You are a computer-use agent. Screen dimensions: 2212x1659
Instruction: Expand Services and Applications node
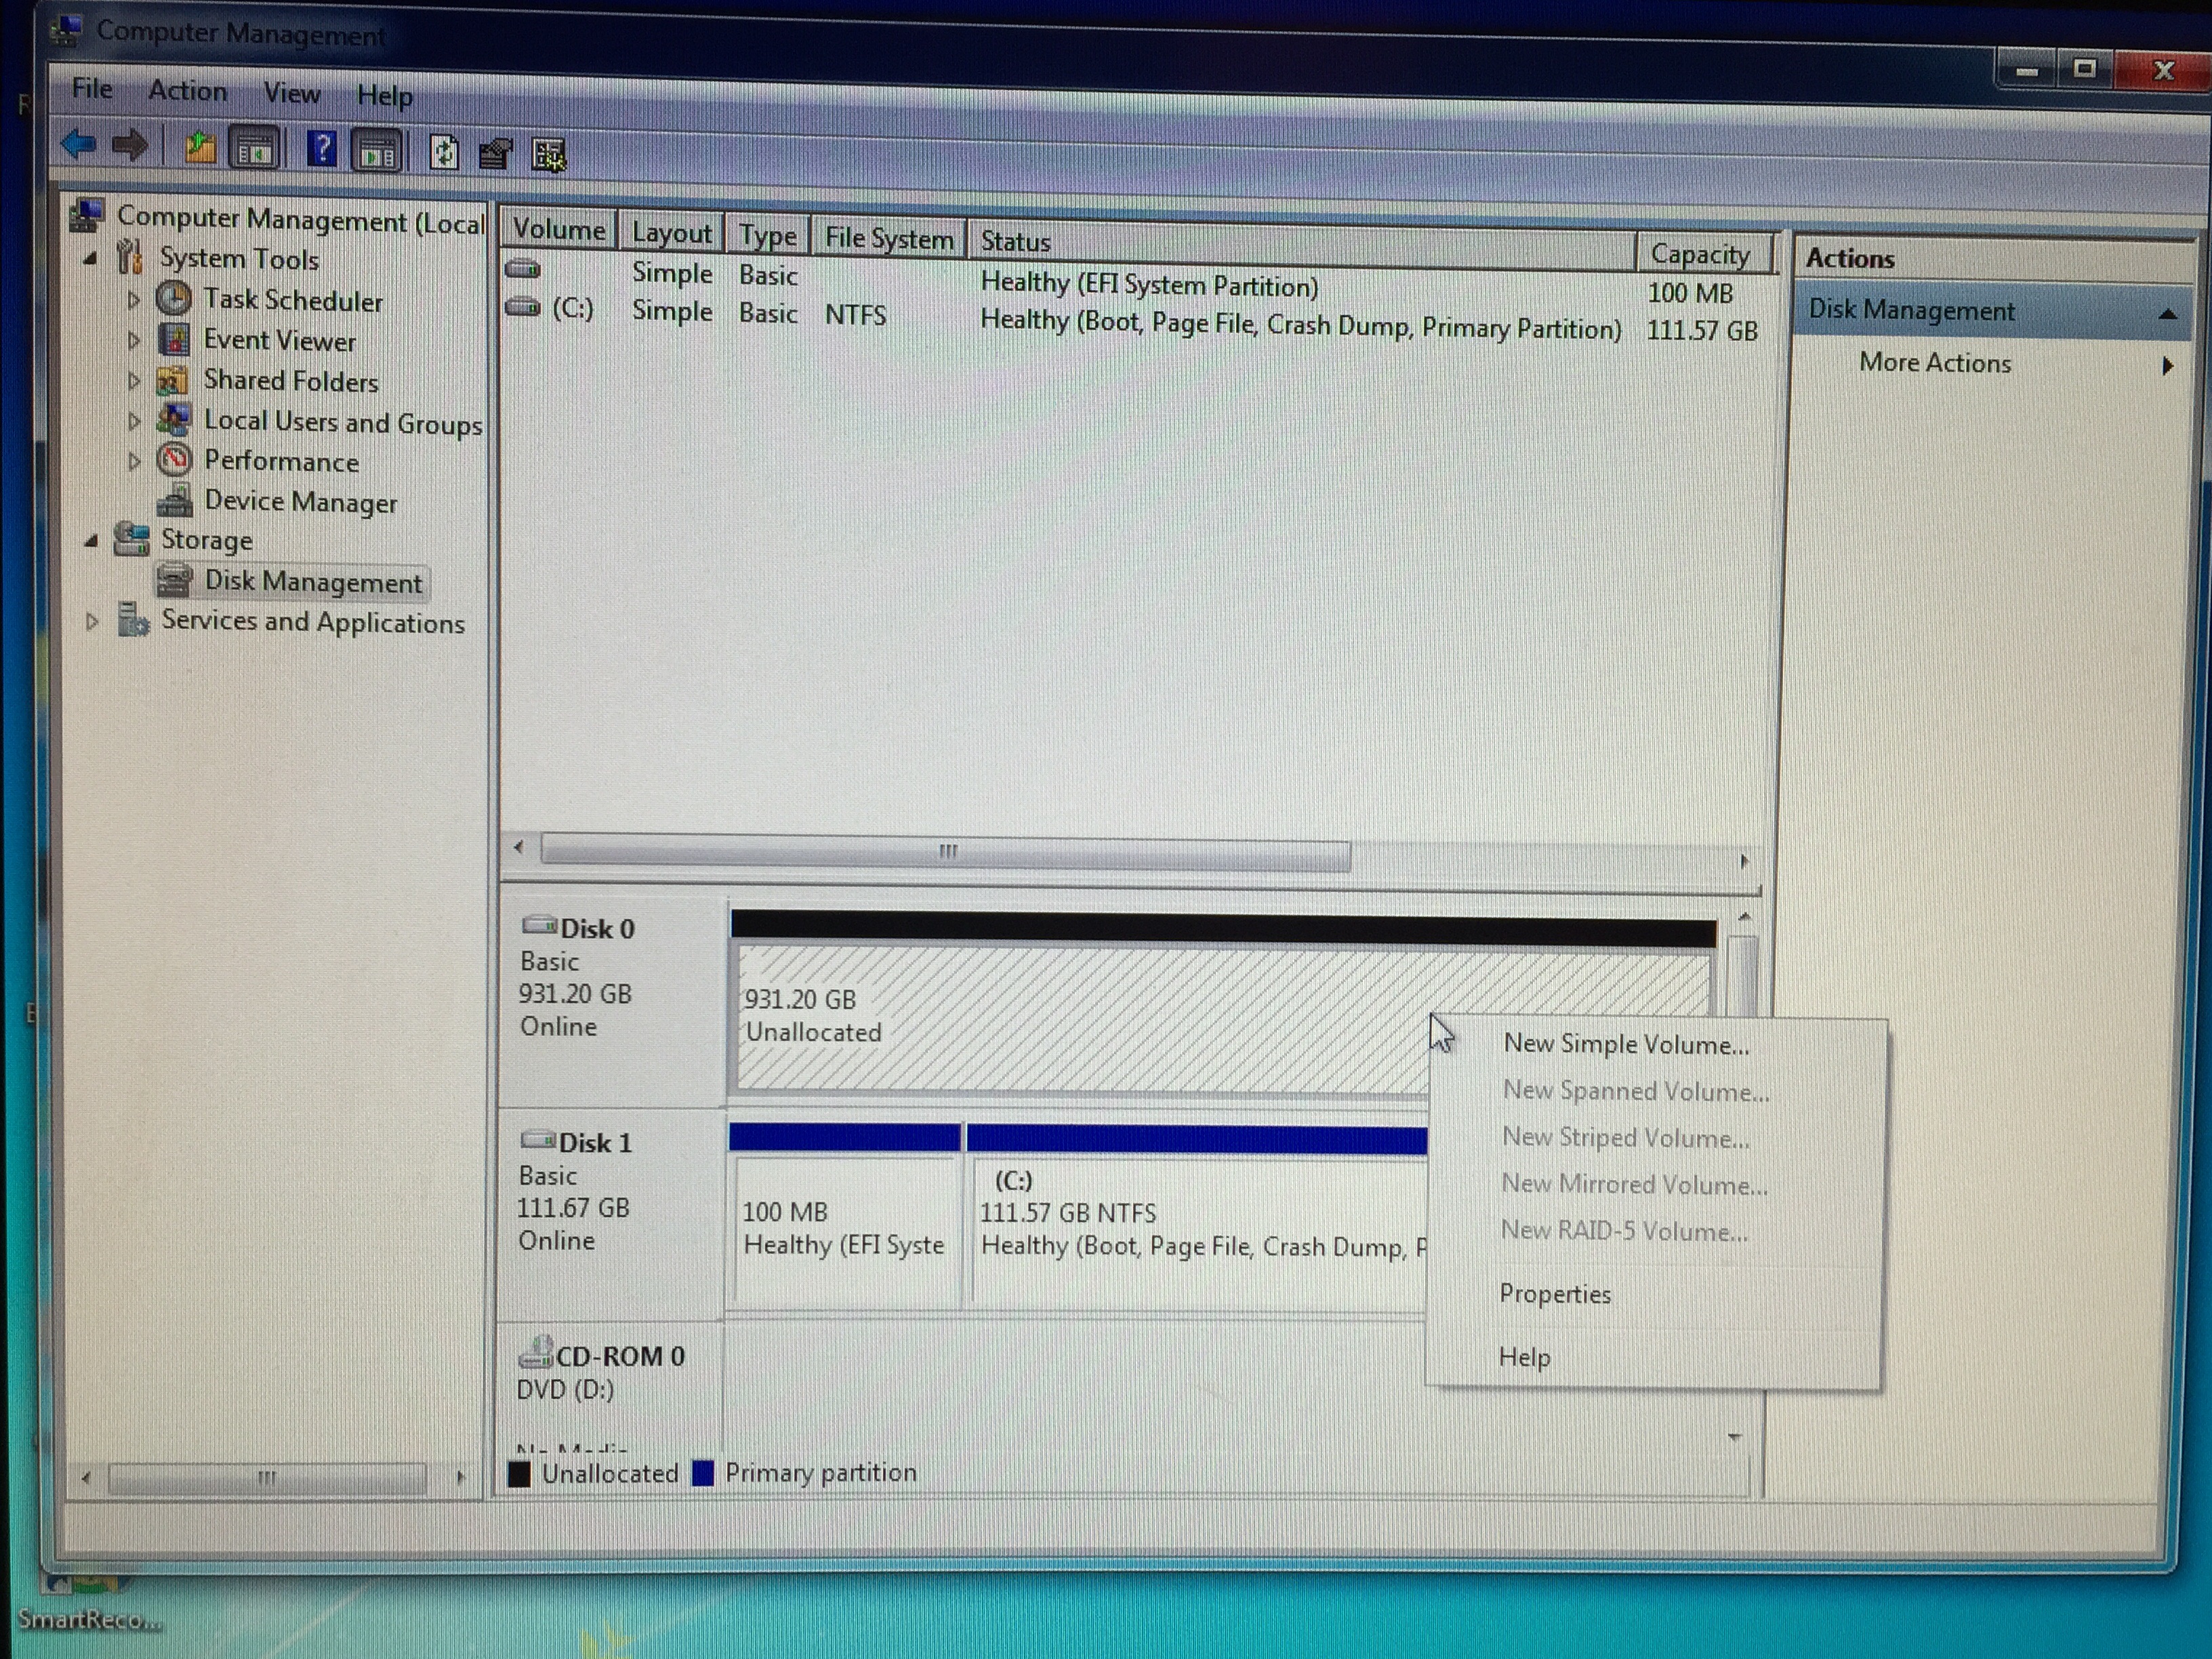pos(92,621)
